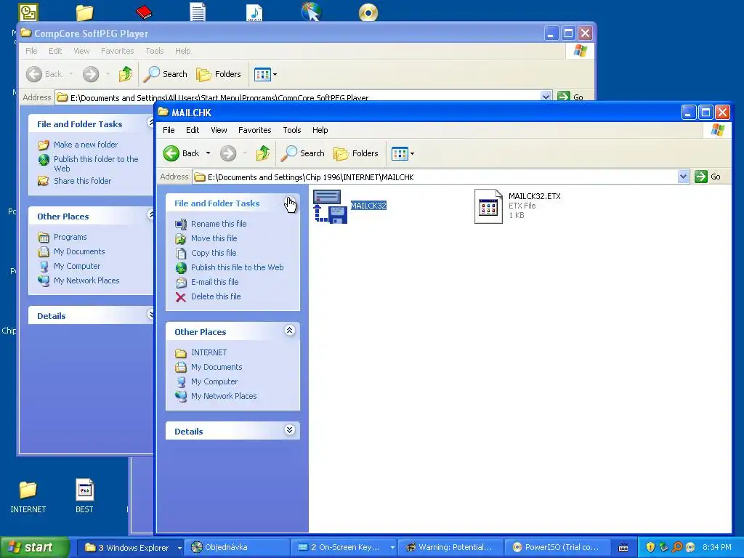Screen dimensions: 744x558
Task: Collapse File and Folder Tasks in MAILCHK
Action: tap(289, 203)
